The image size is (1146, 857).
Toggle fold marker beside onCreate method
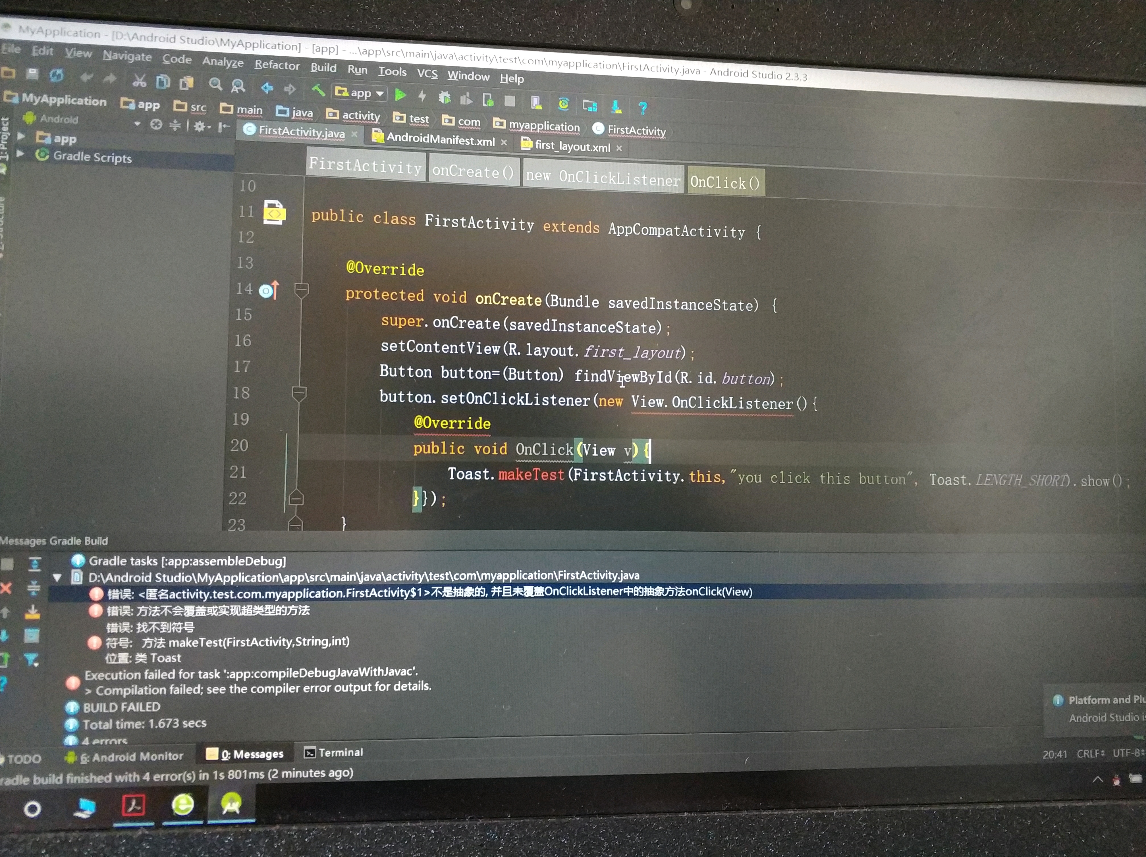(x=302, y=290)
